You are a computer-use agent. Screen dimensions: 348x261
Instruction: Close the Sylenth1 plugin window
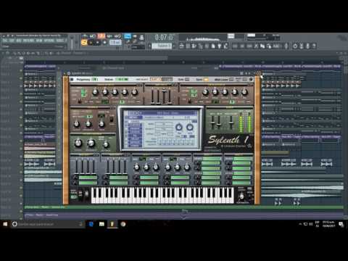click(x=259, y=73)
